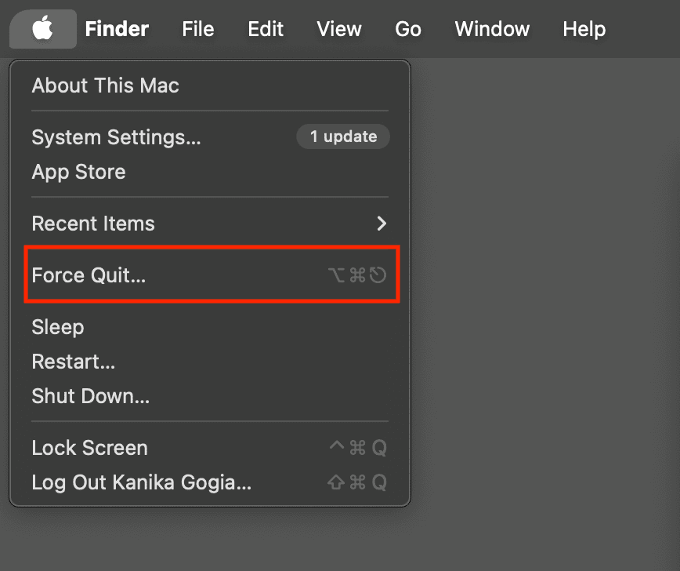Click the Recent Items chevron arrow
The width and height of the screenshot is (680, 571).
click(x=381, y=224)
